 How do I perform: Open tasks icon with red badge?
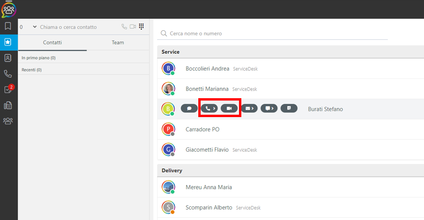pyautogui.click(x=9, y=89)
